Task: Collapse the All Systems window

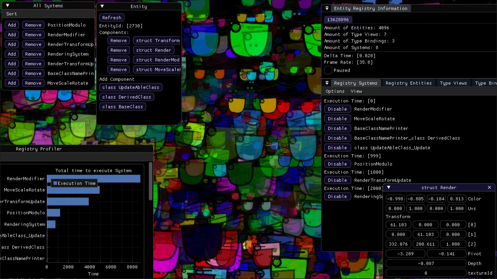Action: 7,5
